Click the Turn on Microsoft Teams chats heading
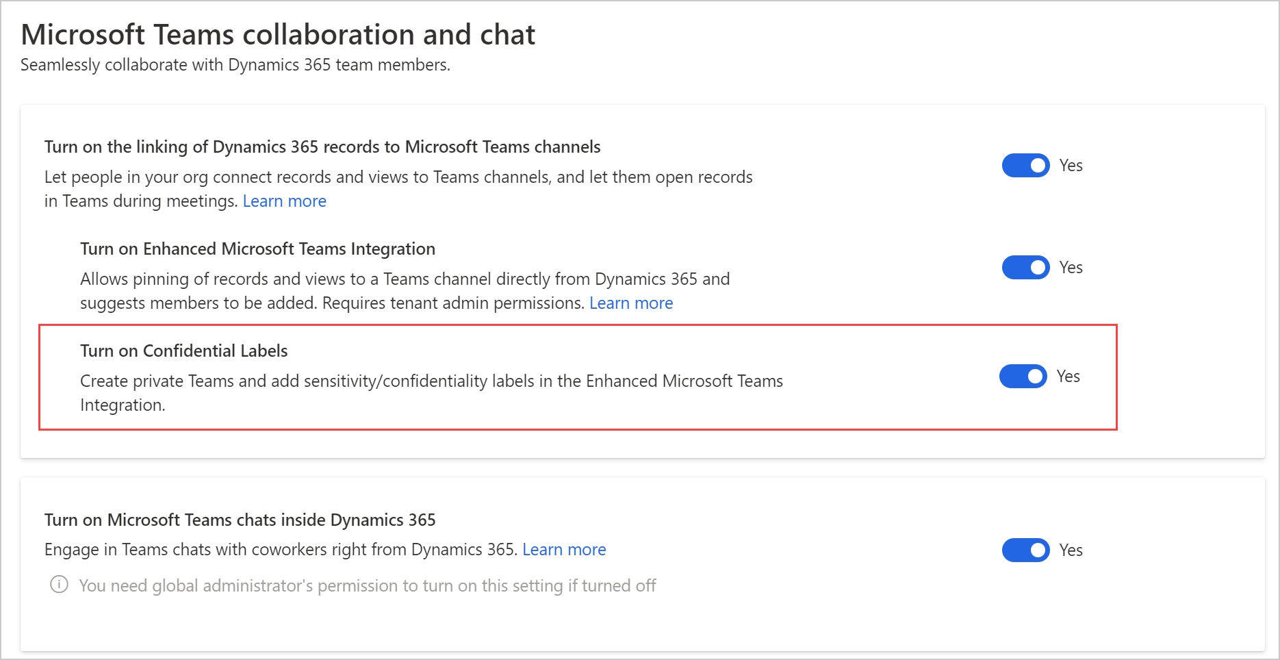 240,520
